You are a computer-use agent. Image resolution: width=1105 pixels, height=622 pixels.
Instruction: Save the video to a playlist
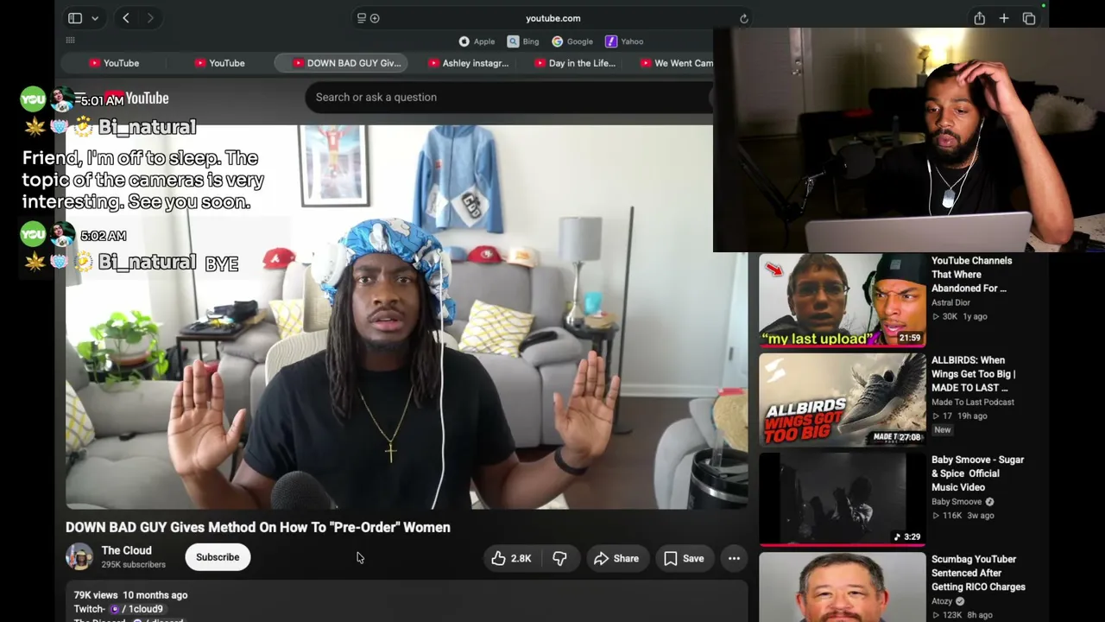(684, 558)
